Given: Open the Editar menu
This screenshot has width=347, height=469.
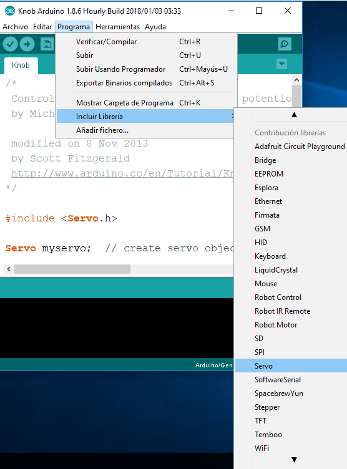Looking at the screenshot, I should click(42, 27).
